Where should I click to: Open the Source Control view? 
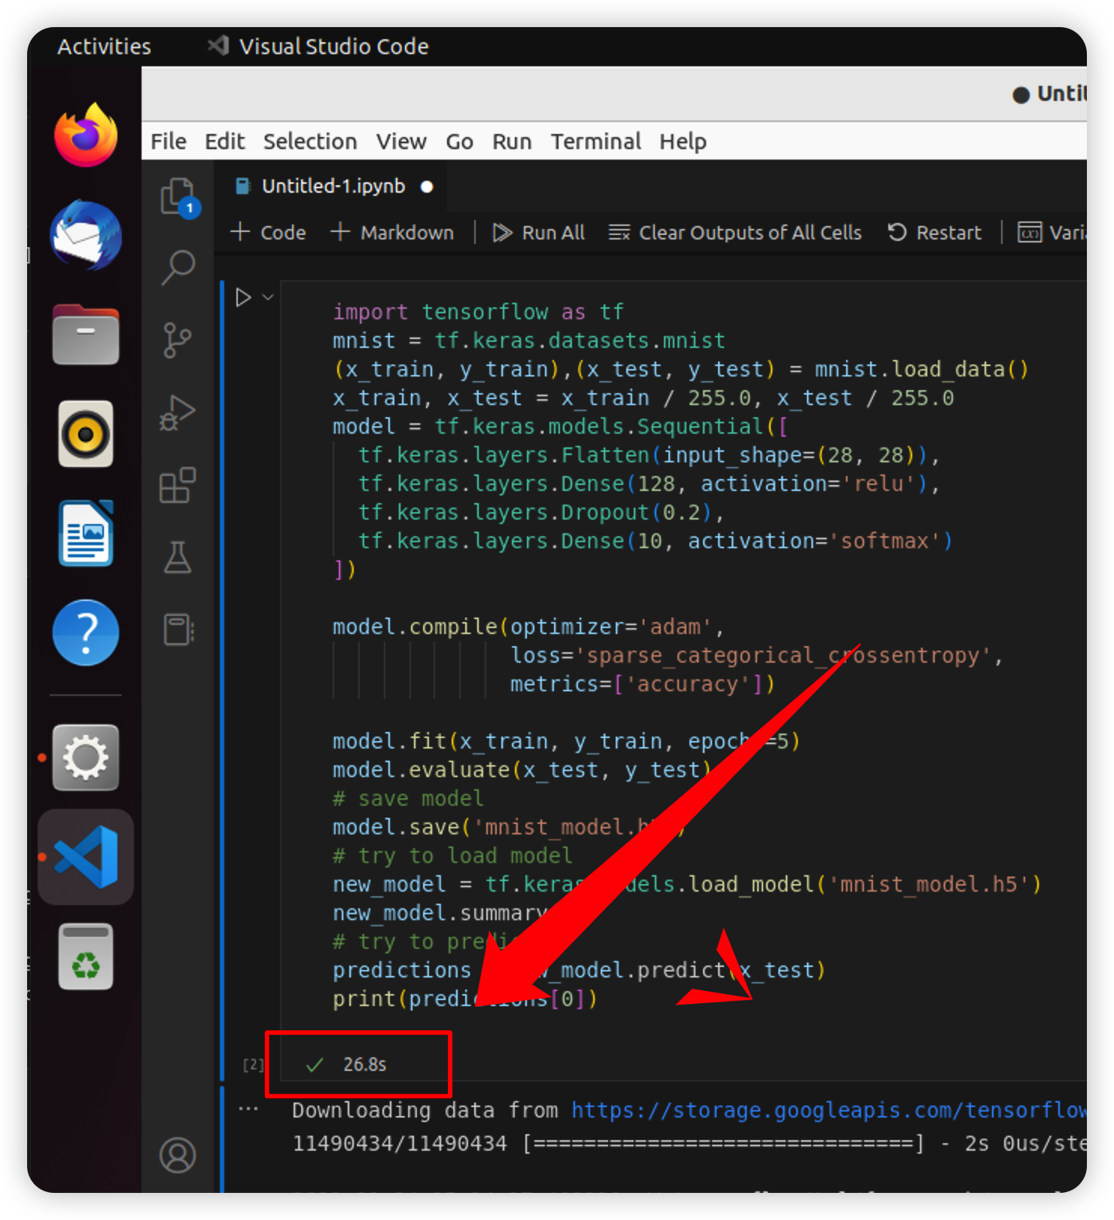coord(178,340)
